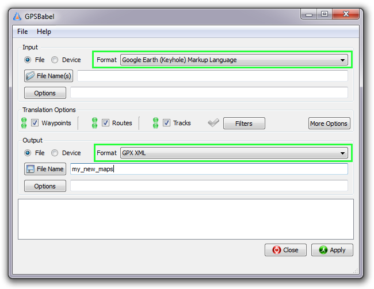The width and height of the screenshot is (374, 289).
Task: Click the input File Name(s) button
Action: click(49, 76)
